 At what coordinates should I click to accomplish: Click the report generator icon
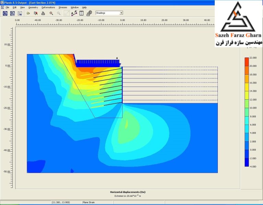(x=89, y=13)
